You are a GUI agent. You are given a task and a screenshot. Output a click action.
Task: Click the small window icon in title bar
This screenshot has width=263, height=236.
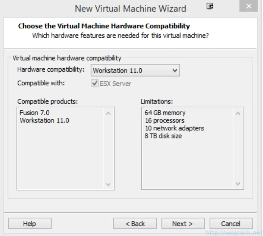210,6
